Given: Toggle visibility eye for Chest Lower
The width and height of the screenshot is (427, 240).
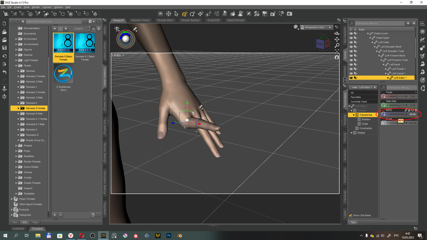Looking at the screenshot, I should (x=351, y=33).
